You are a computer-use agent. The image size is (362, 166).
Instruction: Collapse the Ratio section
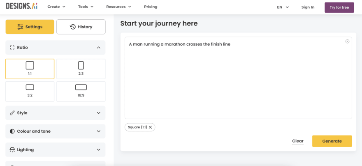pyautogui.click(x=98, y=48)
